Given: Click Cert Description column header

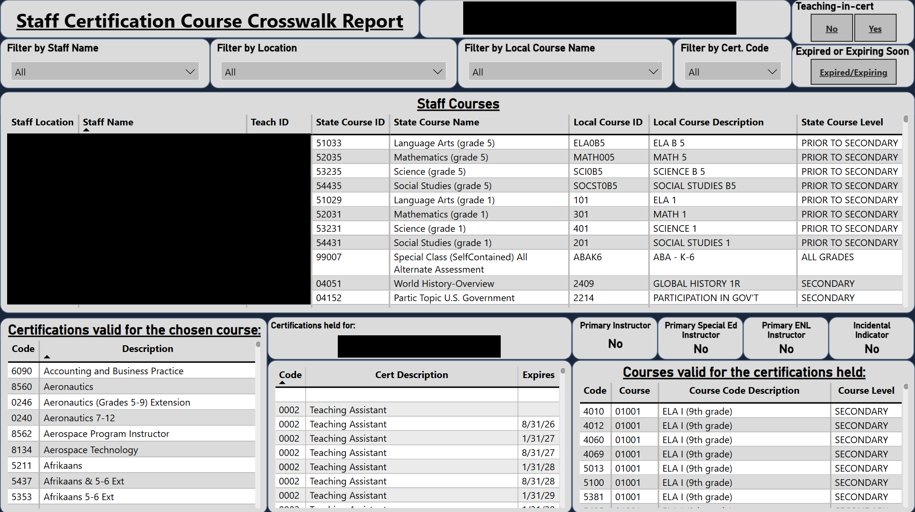Looking at the screenshot, I should tap(411, 375).
